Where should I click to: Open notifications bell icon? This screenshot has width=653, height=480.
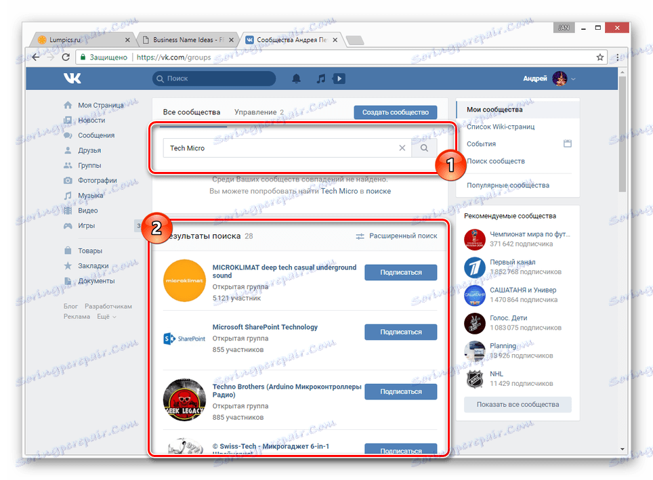(296, 79)
